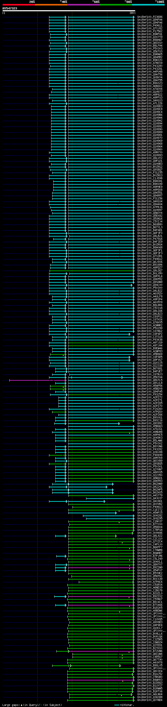The width and height of the screenshot is (167, 707).
Task: Select hit UniRef100_P43280
Action: point(150,66)
